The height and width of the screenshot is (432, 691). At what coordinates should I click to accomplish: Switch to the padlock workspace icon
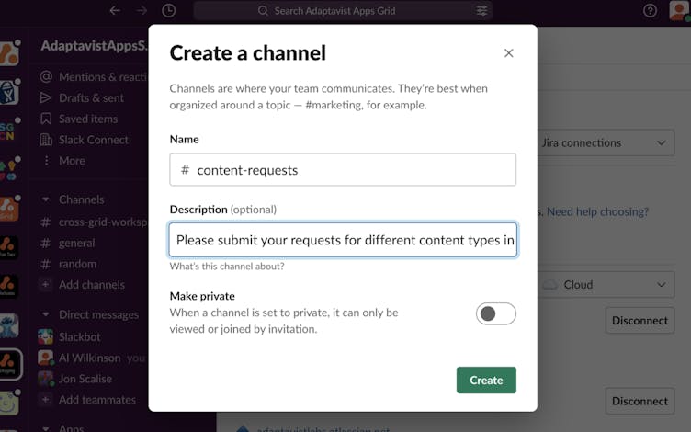(9, 92)
